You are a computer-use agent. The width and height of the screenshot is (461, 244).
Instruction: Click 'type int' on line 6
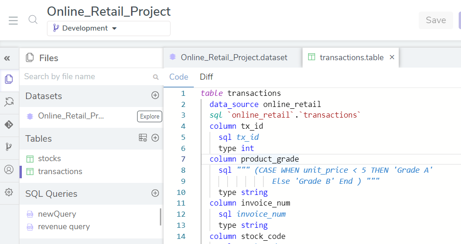pos(237,148)
